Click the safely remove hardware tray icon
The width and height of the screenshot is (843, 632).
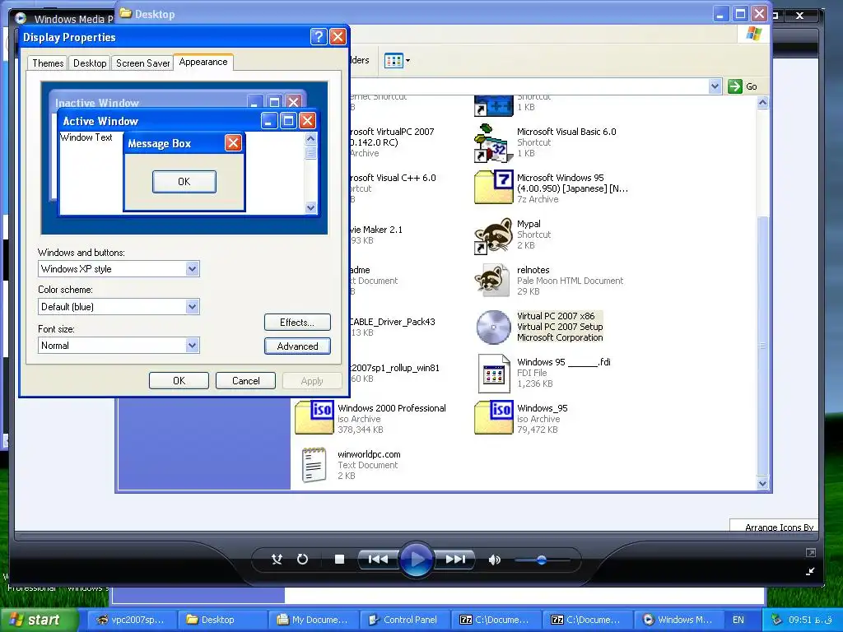point(775,620)
